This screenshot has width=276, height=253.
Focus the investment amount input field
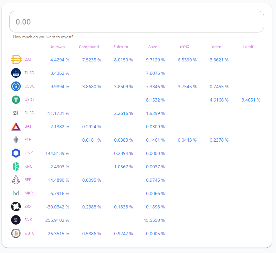pyautogui.click(x=137, y=22)
